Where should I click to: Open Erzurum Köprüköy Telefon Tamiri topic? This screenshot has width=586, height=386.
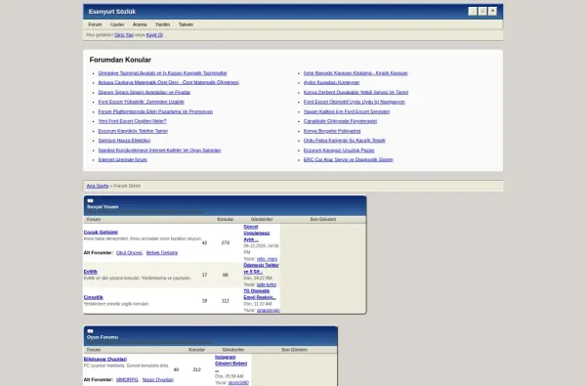click(x=133, y=131)
